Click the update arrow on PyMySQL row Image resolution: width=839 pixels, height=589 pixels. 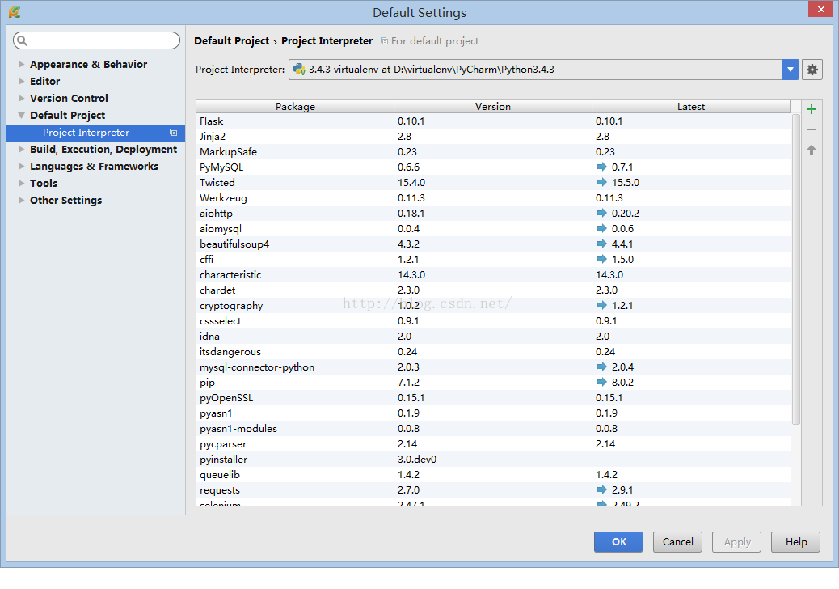pyautogui.click(x=601, y=167)
